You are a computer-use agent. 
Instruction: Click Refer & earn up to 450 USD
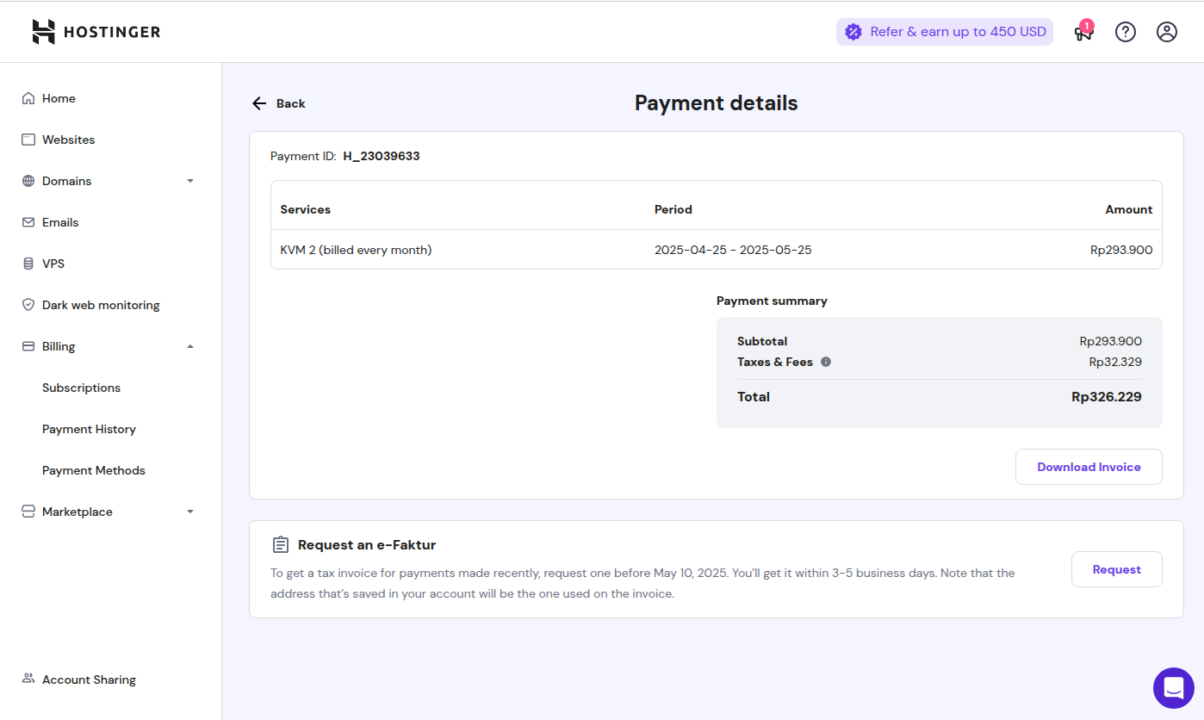(945, 32)
